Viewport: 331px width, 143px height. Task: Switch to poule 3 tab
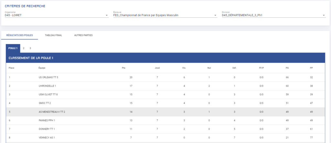[x=30, y=48]
